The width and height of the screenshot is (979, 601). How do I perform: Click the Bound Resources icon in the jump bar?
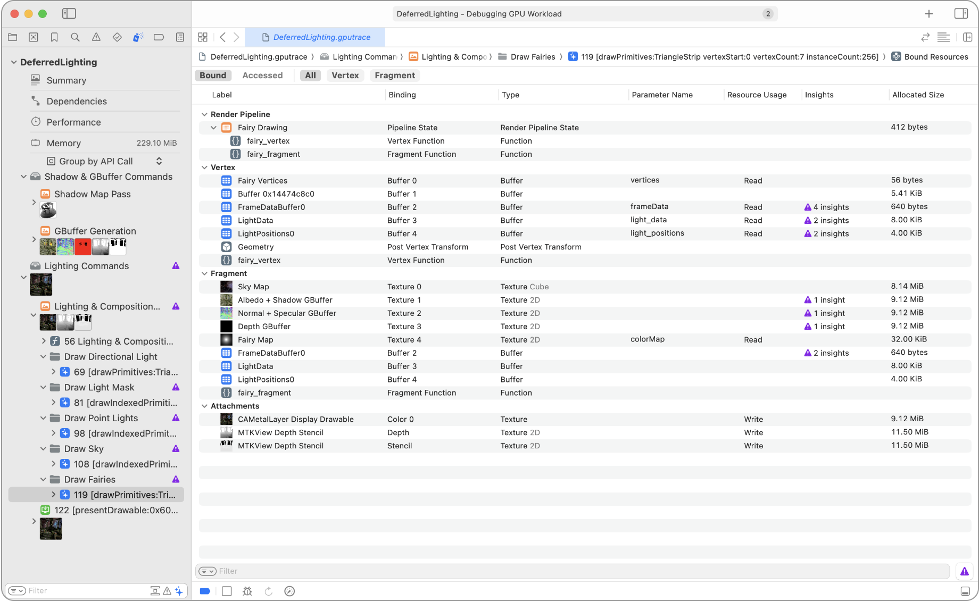coord(896,56)
